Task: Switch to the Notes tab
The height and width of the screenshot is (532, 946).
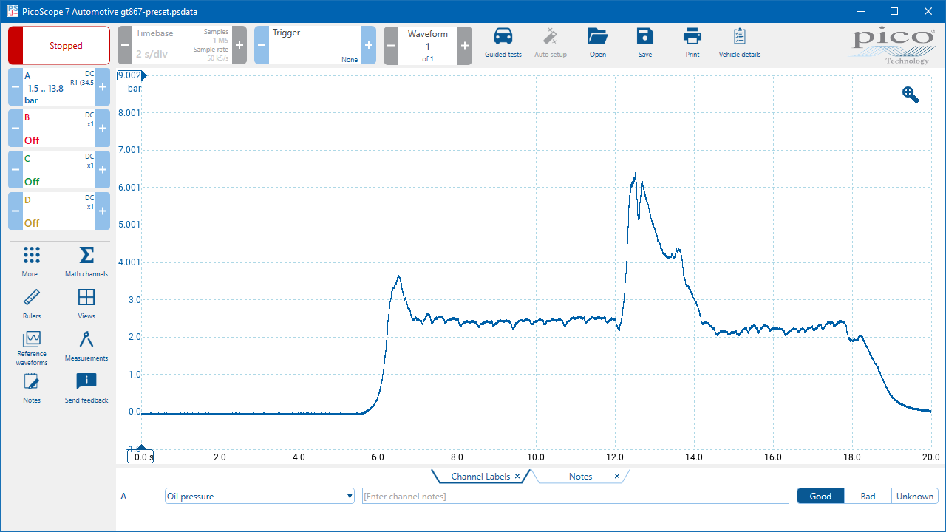Action: coord(580,477)
